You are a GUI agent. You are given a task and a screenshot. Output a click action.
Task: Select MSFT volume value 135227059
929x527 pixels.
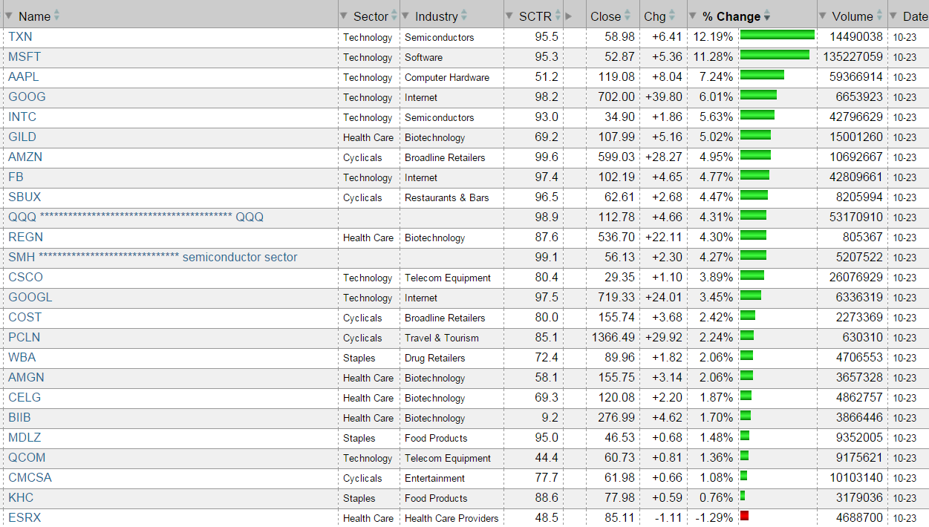[x=853, y=56]
